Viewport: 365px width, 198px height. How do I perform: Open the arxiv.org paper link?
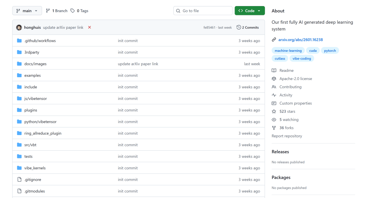[x=300, y=40]
